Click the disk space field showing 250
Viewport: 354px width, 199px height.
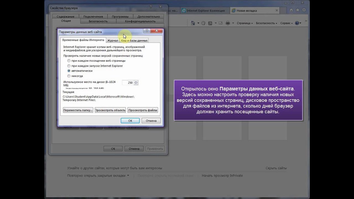click(x=128, y=83)
